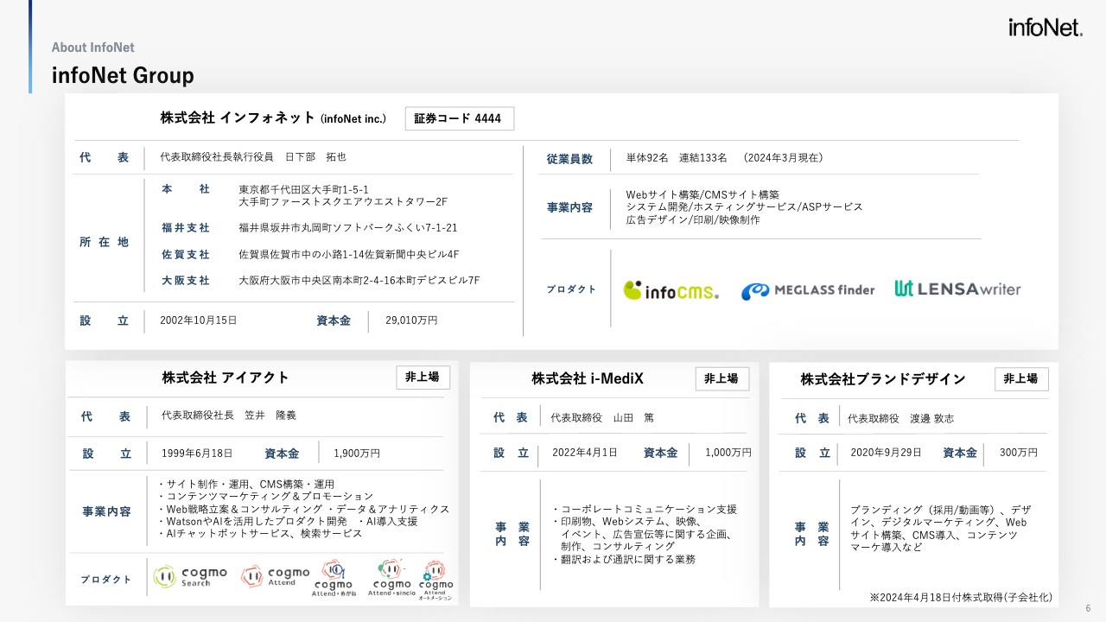Image resolution: width=1106 pixels, height=622 pixels.
Task: Click the 証券コード 4444 badge
Action: pos(459,118)
